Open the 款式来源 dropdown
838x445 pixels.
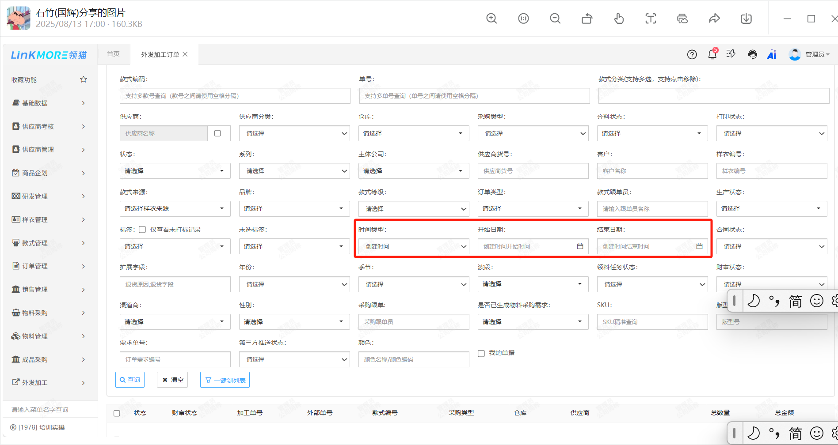(175, 208)
